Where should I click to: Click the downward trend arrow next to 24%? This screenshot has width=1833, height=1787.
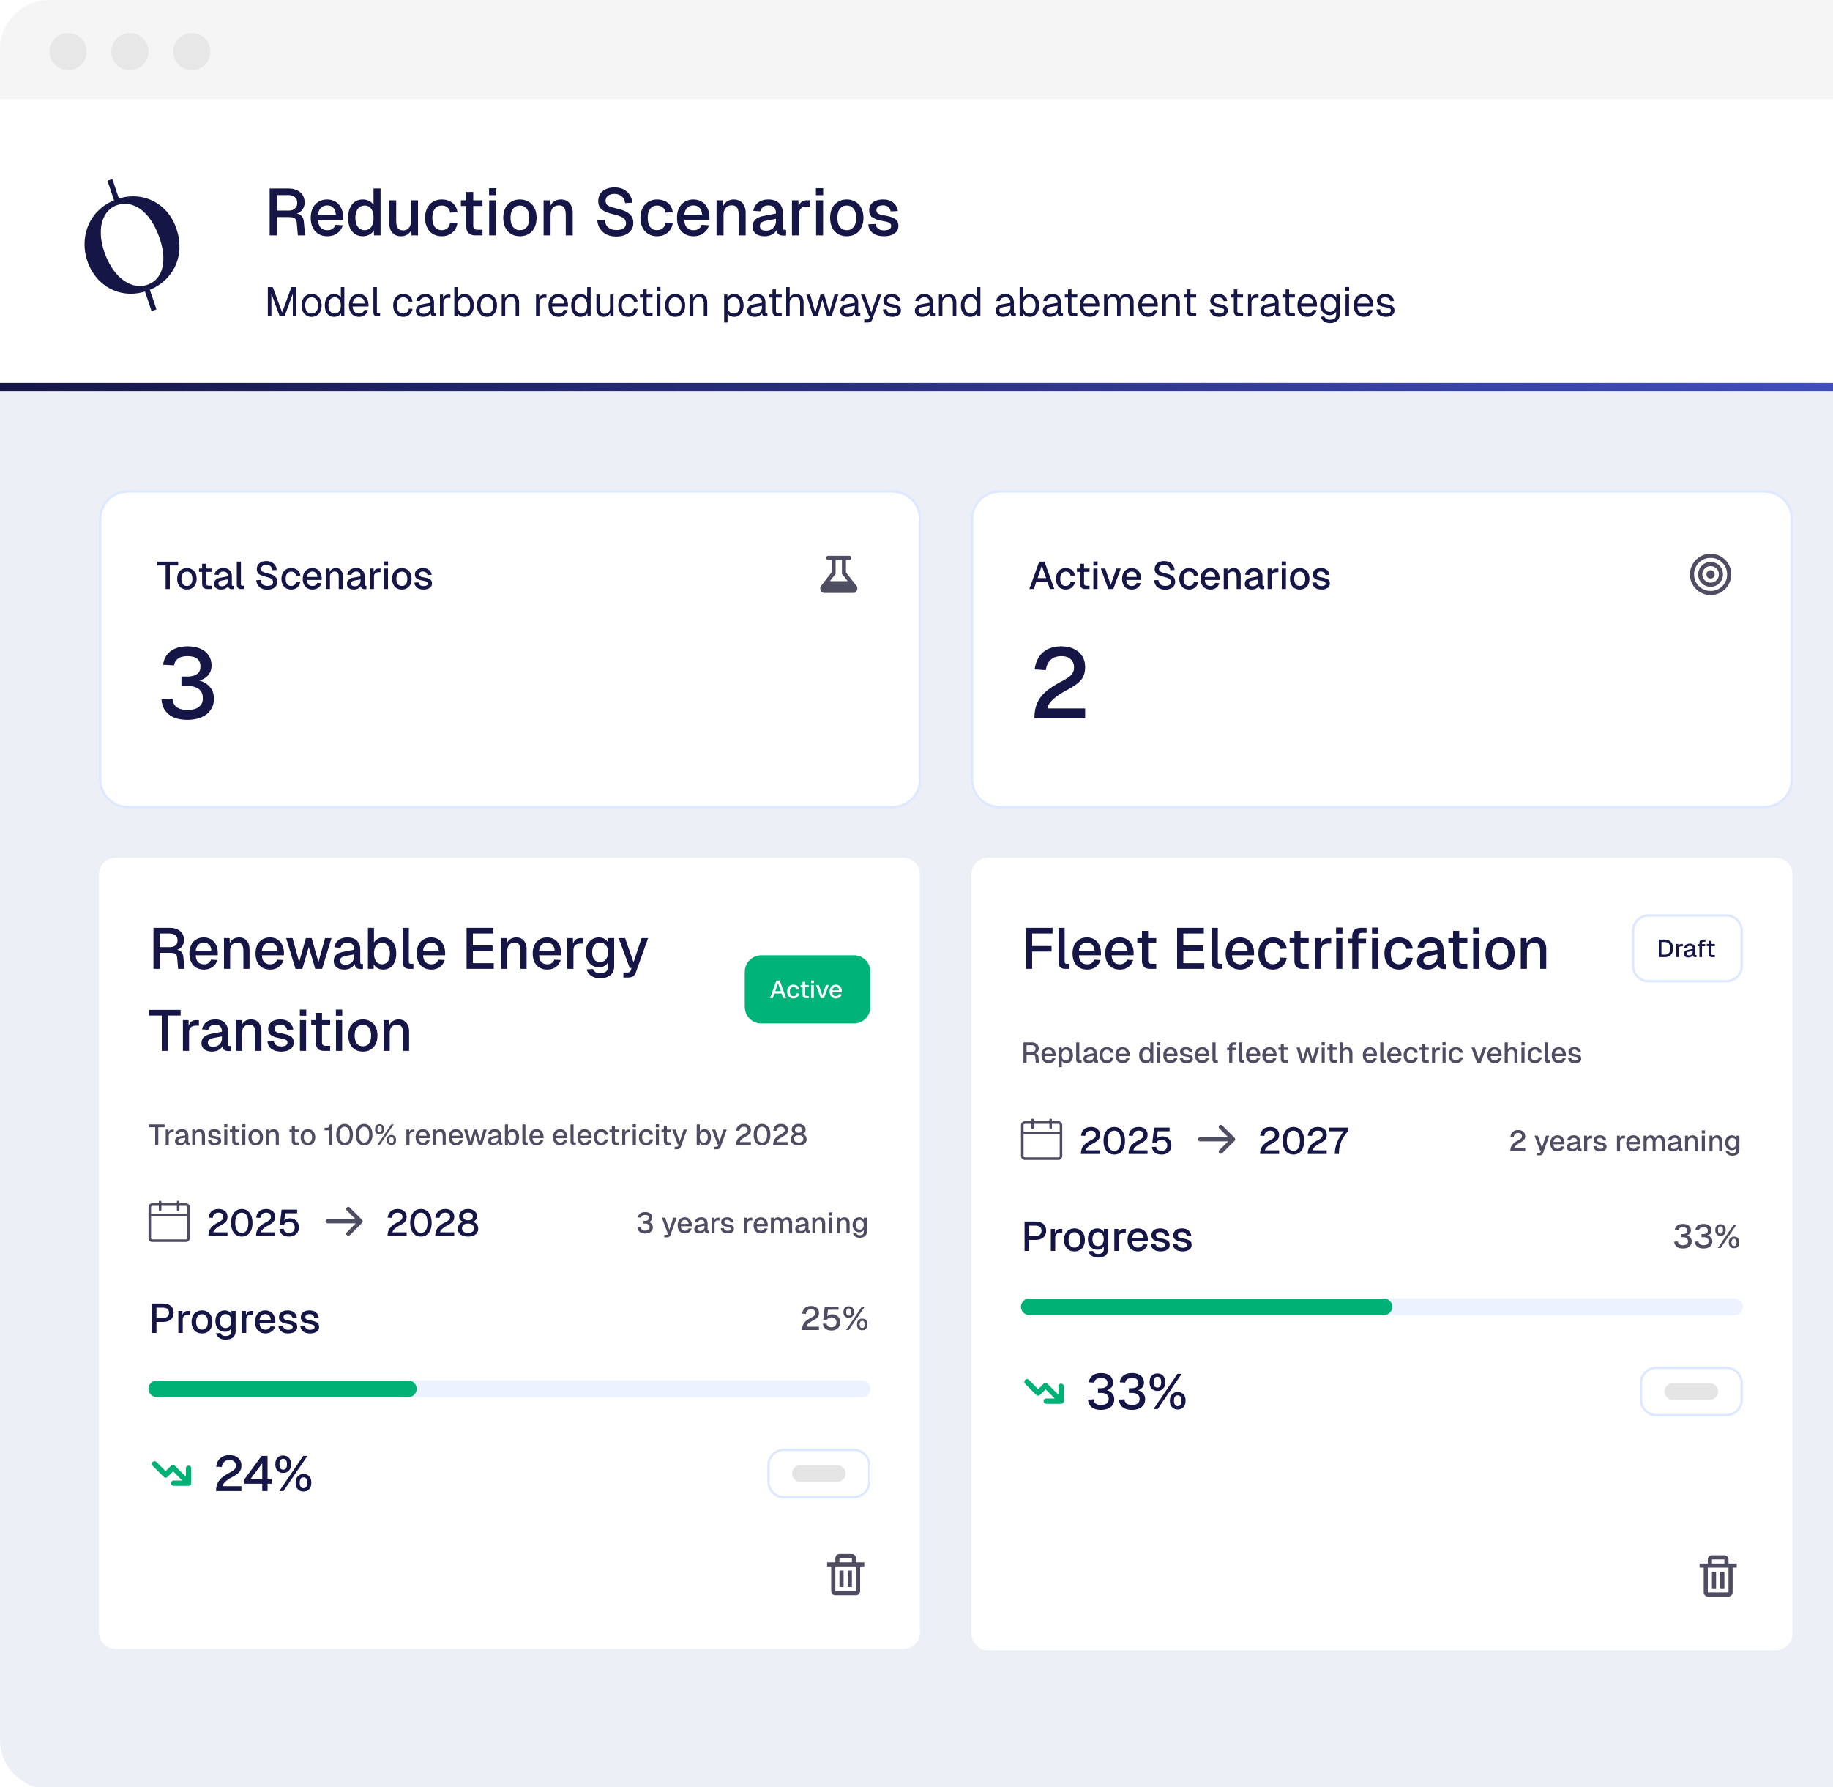click(172, 1473)
